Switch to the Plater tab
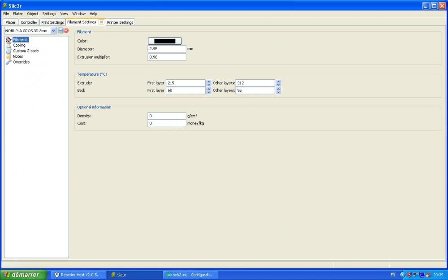This screenshot has width=448, height=280. click(x=11, y=22)
